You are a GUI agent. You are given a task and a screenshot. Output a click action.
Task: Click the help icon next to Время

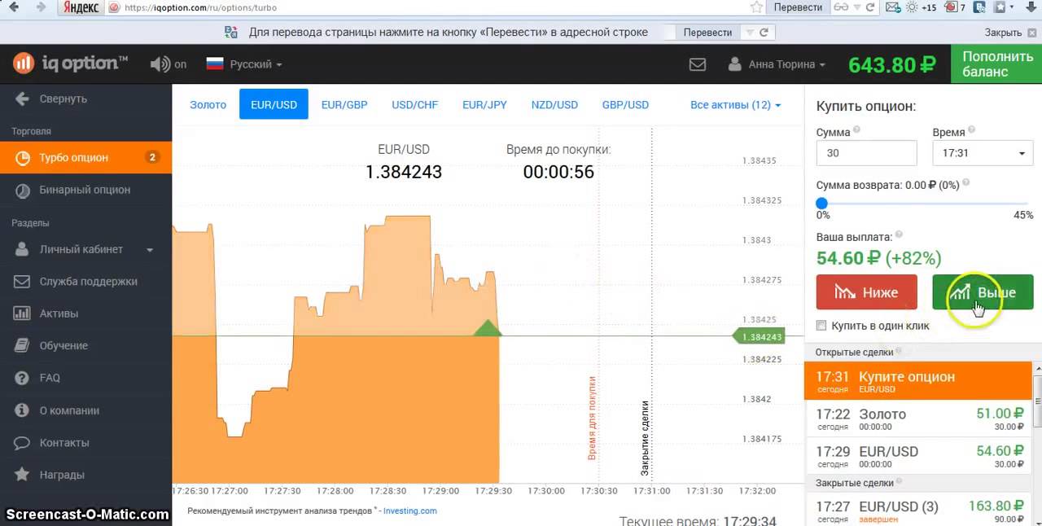(x=972, y=129)
